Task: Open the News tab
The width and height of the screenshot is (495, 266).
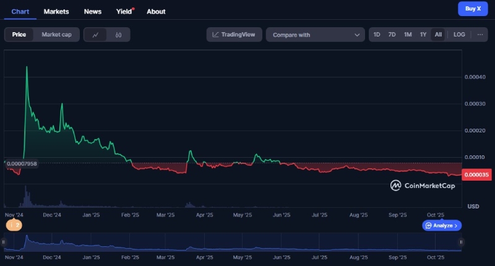Action: tap(93, 11)
